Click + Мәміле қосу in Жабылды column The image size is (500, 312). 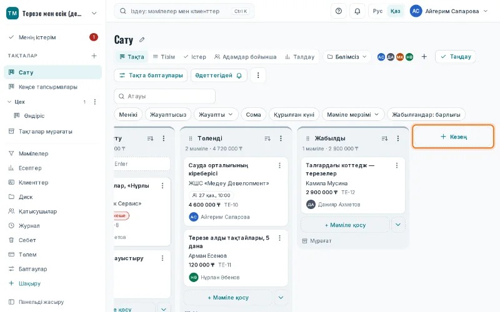click(x=346, y=225)
